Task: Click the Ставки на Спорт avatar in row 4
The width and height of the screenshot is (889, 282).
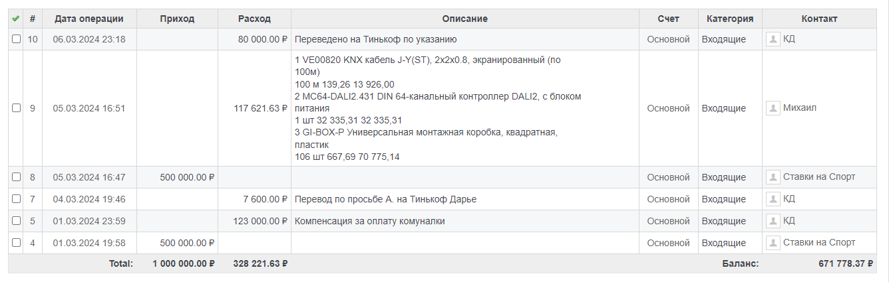Action: coord(773,243)
